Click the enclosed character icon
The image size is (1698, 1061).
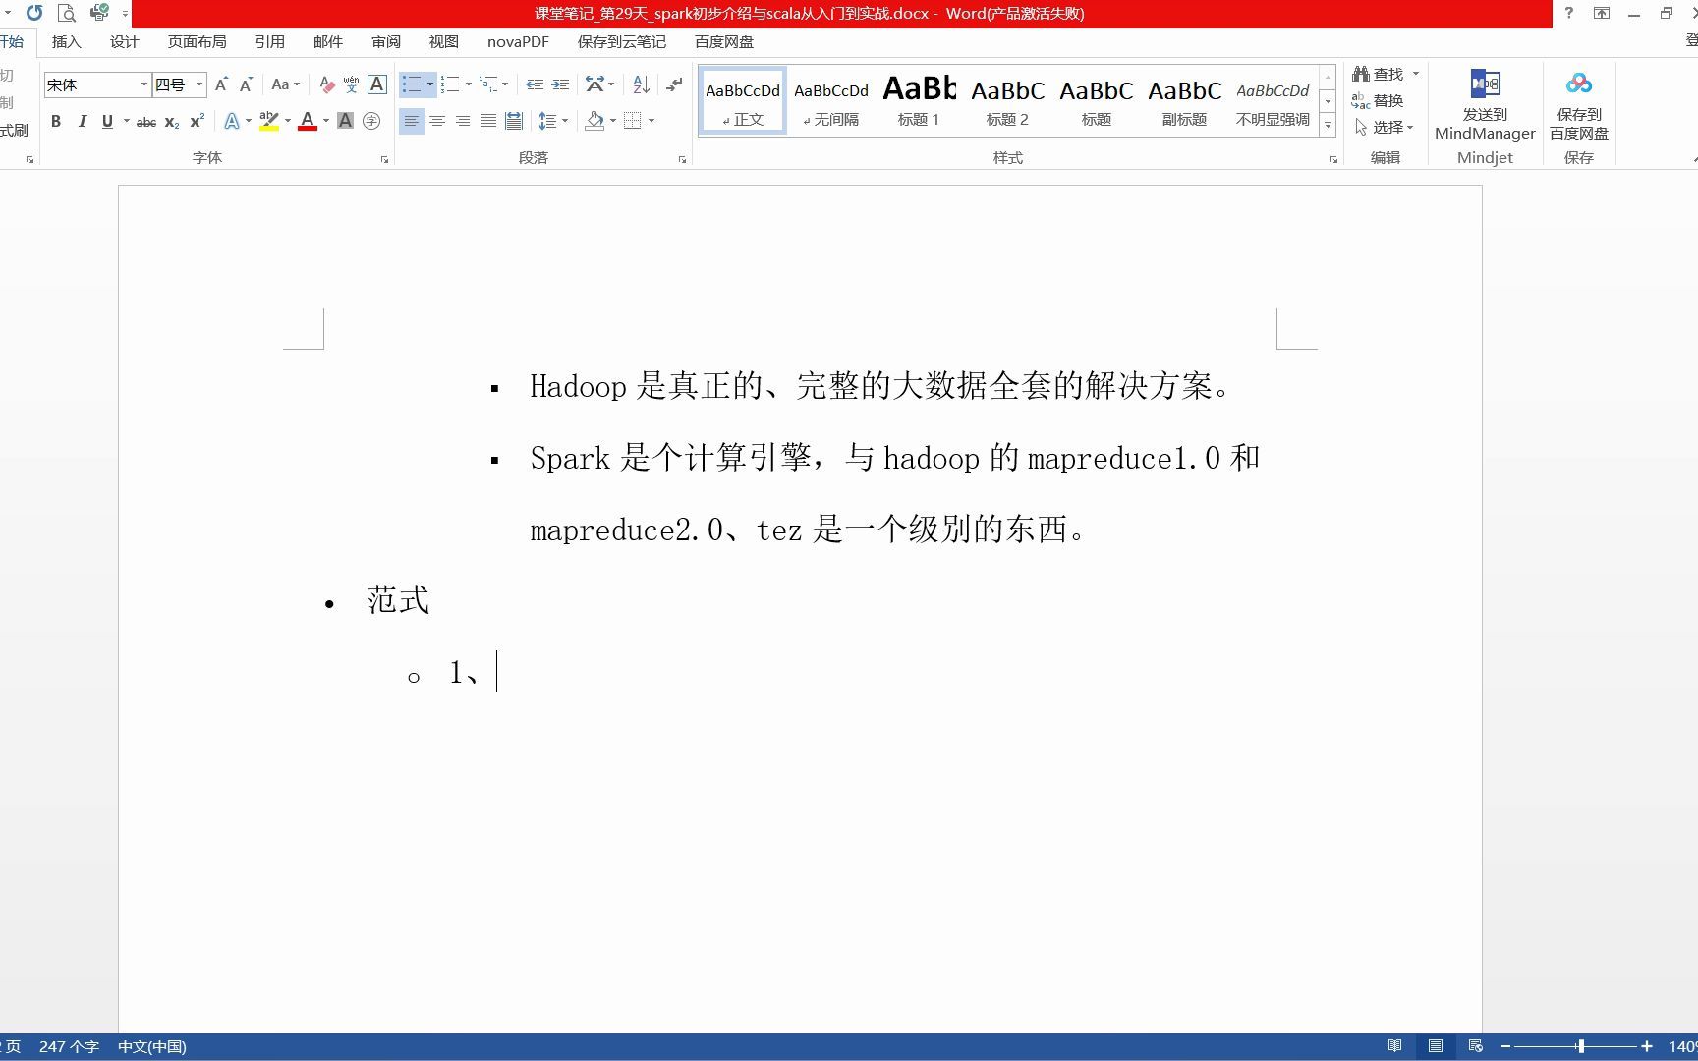tap(371, 121)
